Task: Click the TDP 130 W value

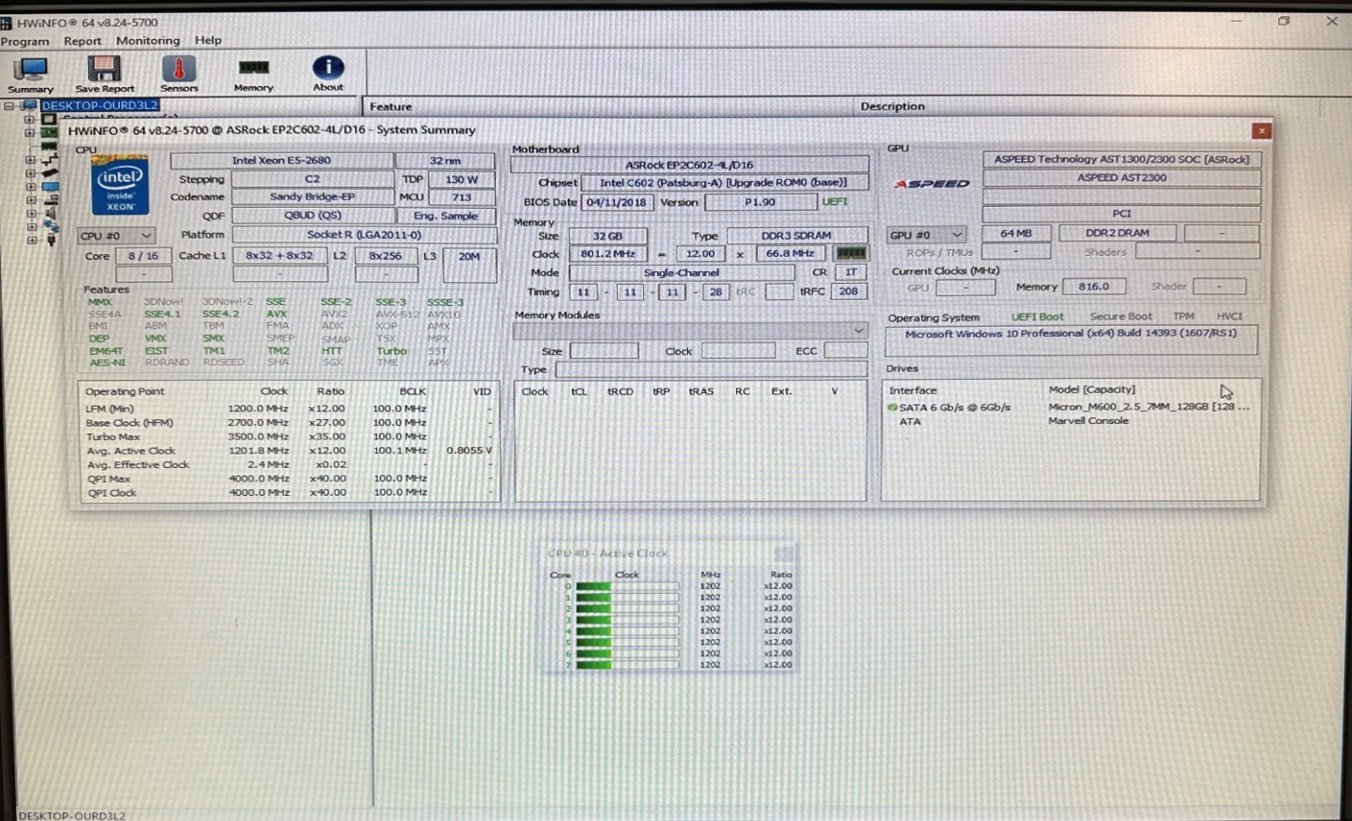Action: coord(461,179)
